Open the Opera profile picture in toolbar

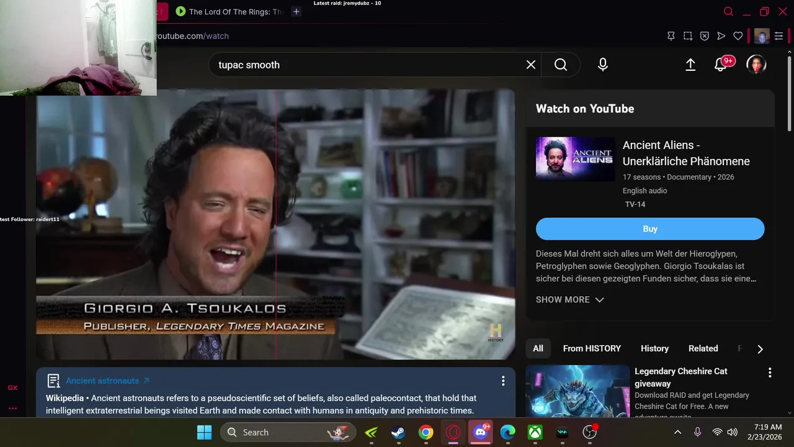762,36
